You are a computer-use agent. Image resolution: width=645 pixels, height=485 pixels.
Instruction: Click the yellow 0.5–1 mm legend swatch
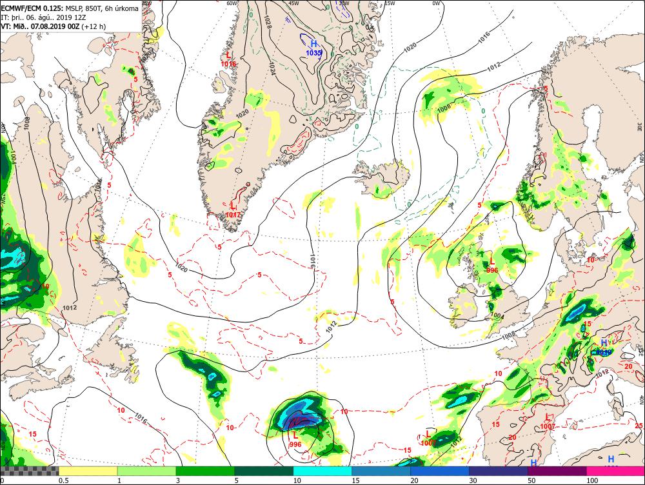point(88,471)
